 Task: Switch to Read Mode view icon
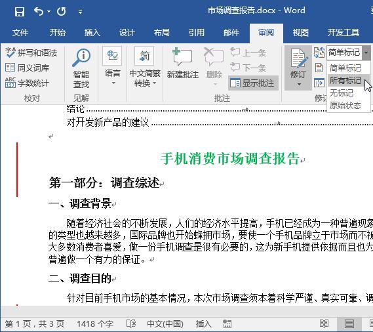(x=324, y=324)
